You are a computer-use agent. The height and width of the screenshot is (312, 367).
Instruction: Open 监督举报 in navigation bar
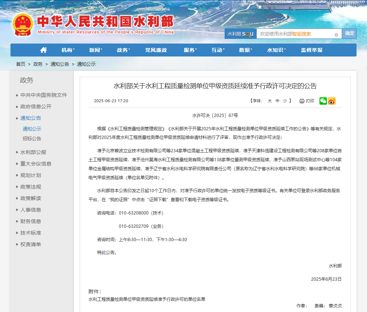tap(311, 50)
